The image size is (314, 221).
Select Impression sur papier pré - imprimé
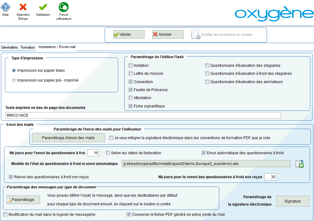tap(14, 80)
